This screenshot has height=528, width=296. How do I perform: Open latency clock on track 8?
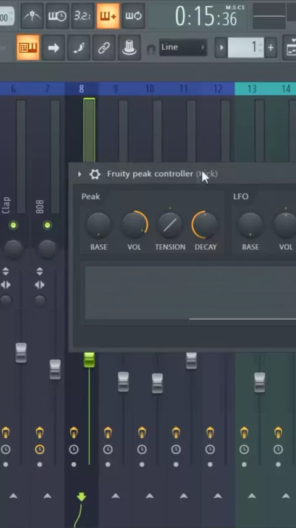74,449
